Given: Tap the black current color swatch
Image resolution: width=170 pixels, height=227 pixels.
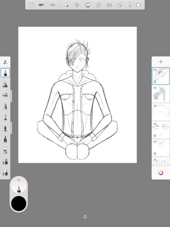Looking at the screenshot, I should click(19, 204).
